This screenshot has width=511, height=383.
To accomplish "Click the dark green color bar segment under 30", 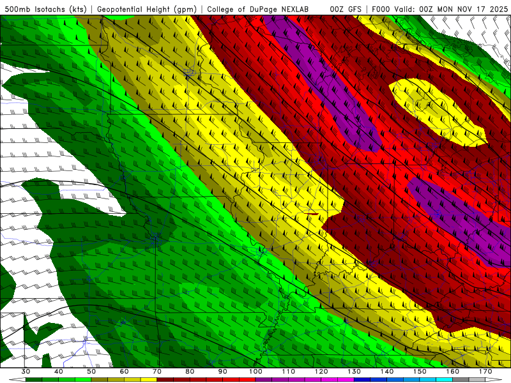I will (34, 380).
